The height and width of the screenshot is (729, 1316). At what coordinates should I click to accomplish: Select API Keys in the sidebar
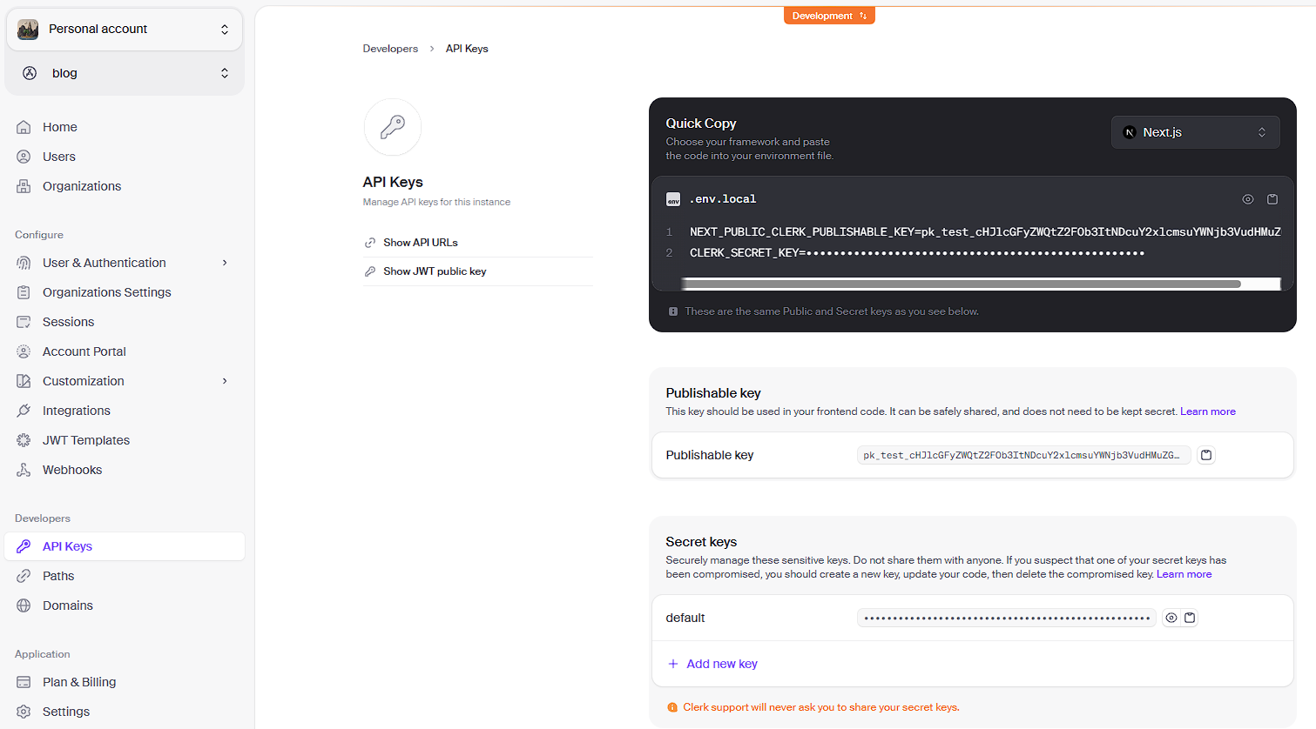coord(125,546)
